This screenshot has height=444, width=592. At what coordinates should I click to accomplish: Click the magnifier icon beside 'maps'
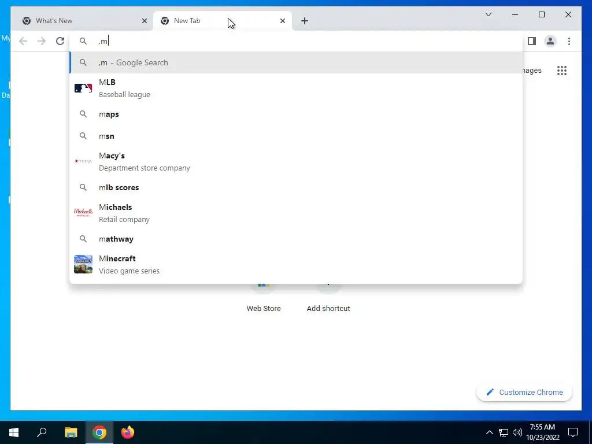pos(83,114)
